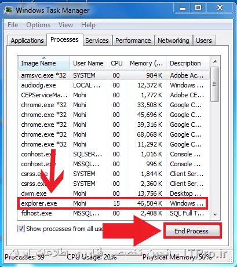The height and width of the screenshot is (267, 237).
Task: Switch to the Performance tab
Action: pyautogui.click(x=133, y=41)
